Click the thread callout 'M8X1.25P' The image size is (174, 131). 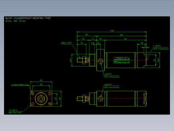pyautogui.click(x=66, y=43)
